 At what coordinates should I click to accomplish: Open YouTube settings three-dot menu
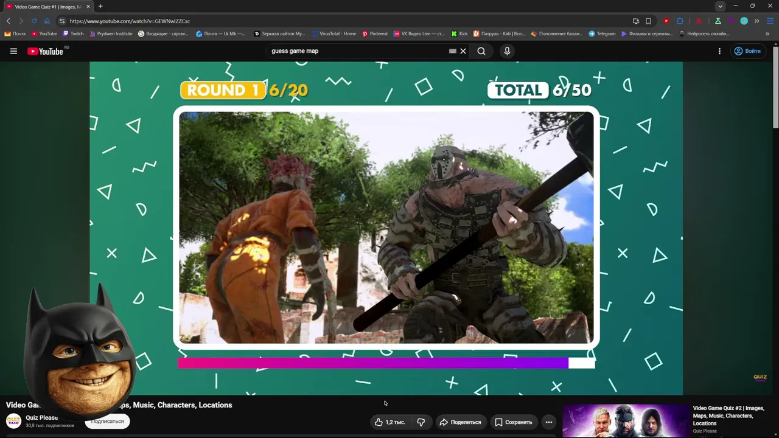[x=719, y=51]
